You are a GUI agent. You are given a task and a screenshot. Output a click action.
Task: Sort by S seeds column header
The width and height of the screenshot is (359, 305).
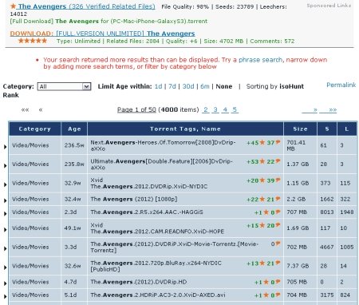327,129
